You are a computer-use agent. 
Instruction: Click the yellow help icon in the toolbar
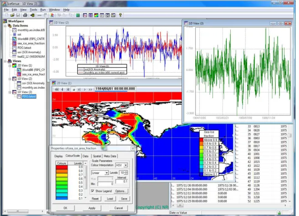click(x=120, y=15)
